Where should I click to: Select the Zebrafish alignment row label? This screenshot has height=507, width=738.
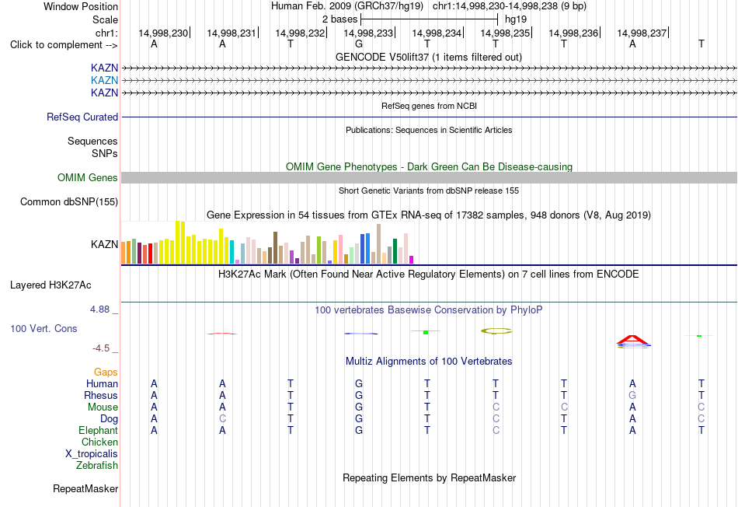point(97,465)
